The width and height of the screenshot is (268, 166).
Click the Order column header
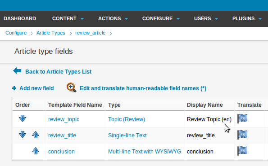click(23, 105)
